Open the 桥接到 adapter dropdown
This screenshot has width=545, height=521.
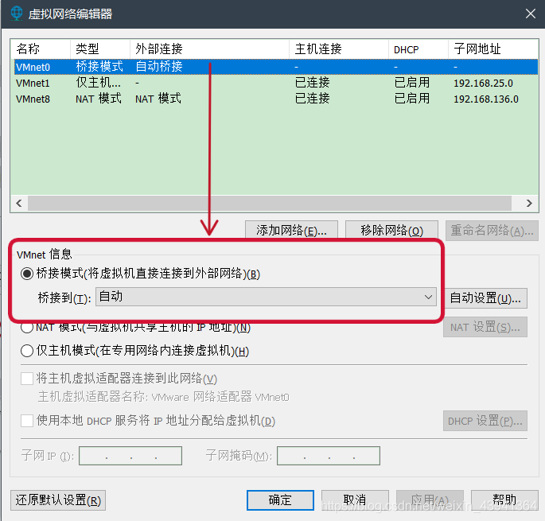[x=266, y=297]
